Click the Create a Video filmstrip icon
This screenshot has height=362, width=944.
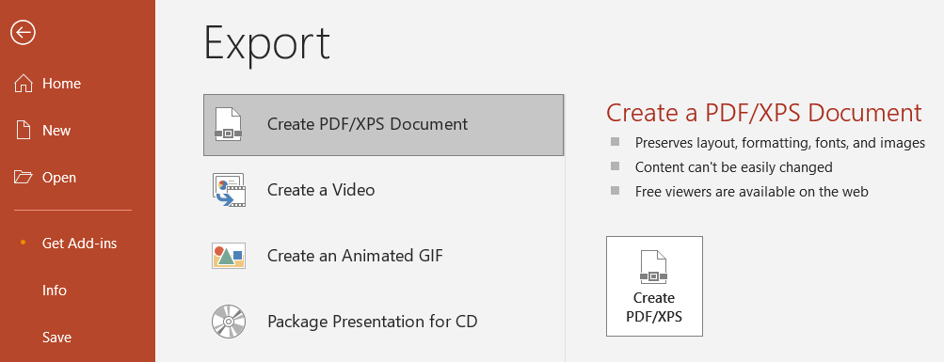point(229,190)
